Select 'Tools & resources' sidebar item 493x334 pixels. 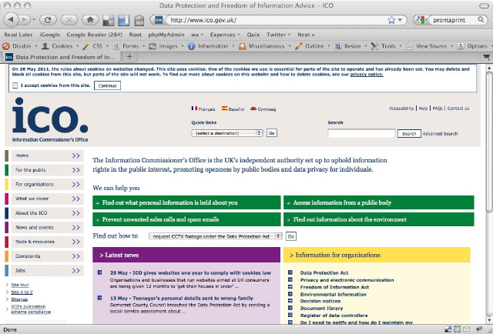(x=47, y=242)
